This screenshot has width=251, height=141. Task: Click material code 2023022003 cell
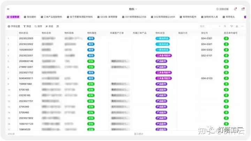coord(26,38)
